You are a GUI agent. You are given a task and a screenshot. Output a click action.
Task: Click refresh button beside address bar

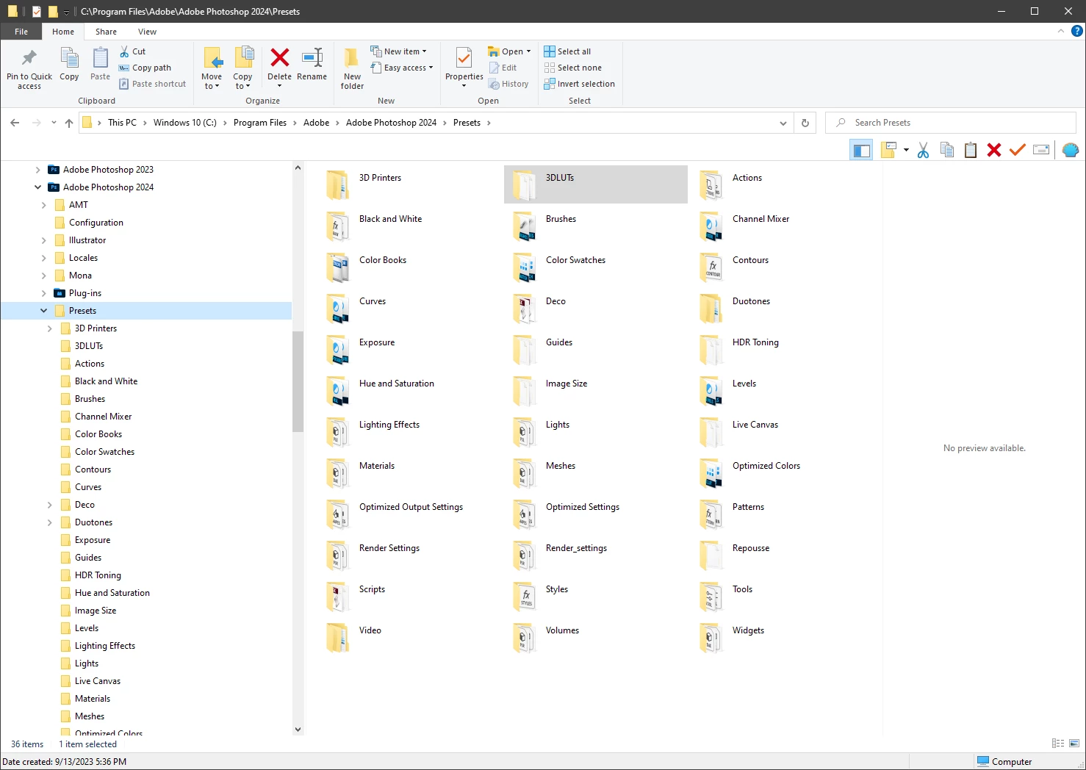[x=805, y=123]
